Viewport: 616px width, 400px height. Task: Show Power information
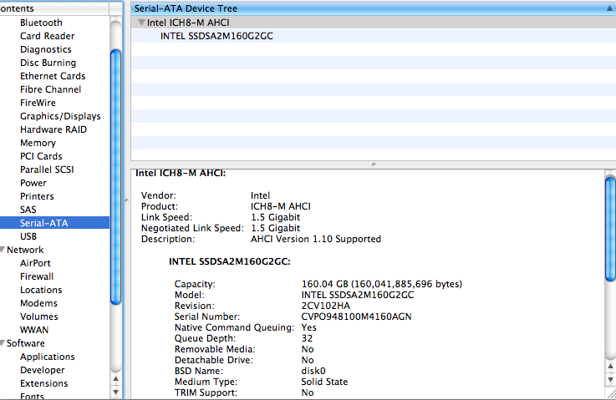33,183
